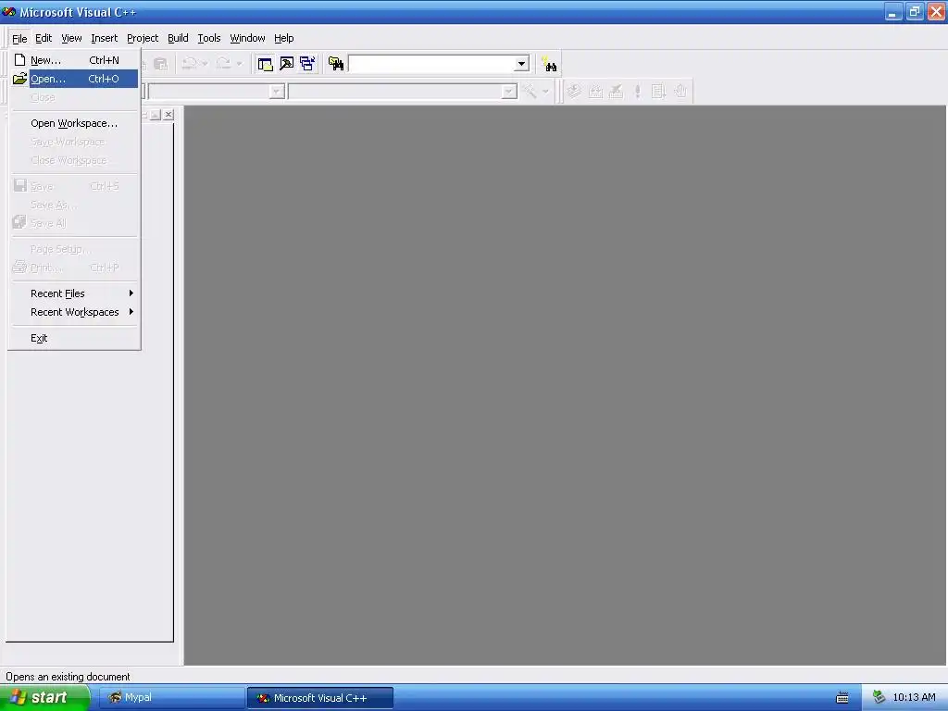Image resolution: width=948 pixels, height=711 pixels.
Task: Switch to Mypal in the taskbar
Action: (x=171, y=697)
